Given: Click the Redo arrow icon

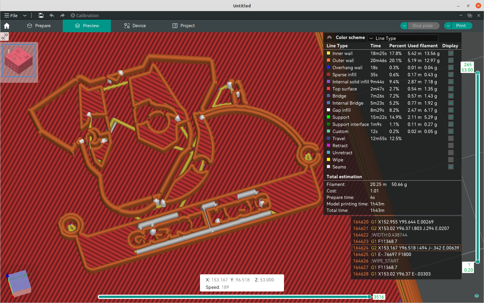Looking at the screenshot, I should point(62,15).
